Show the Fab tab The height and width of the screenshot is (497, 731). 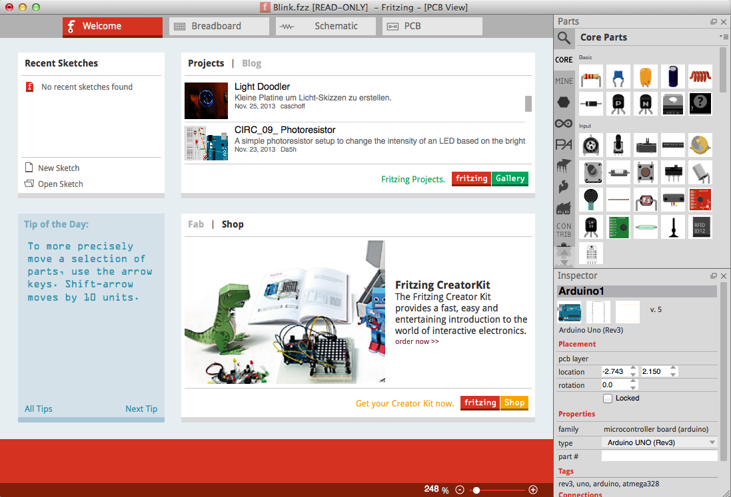[196, 224]
